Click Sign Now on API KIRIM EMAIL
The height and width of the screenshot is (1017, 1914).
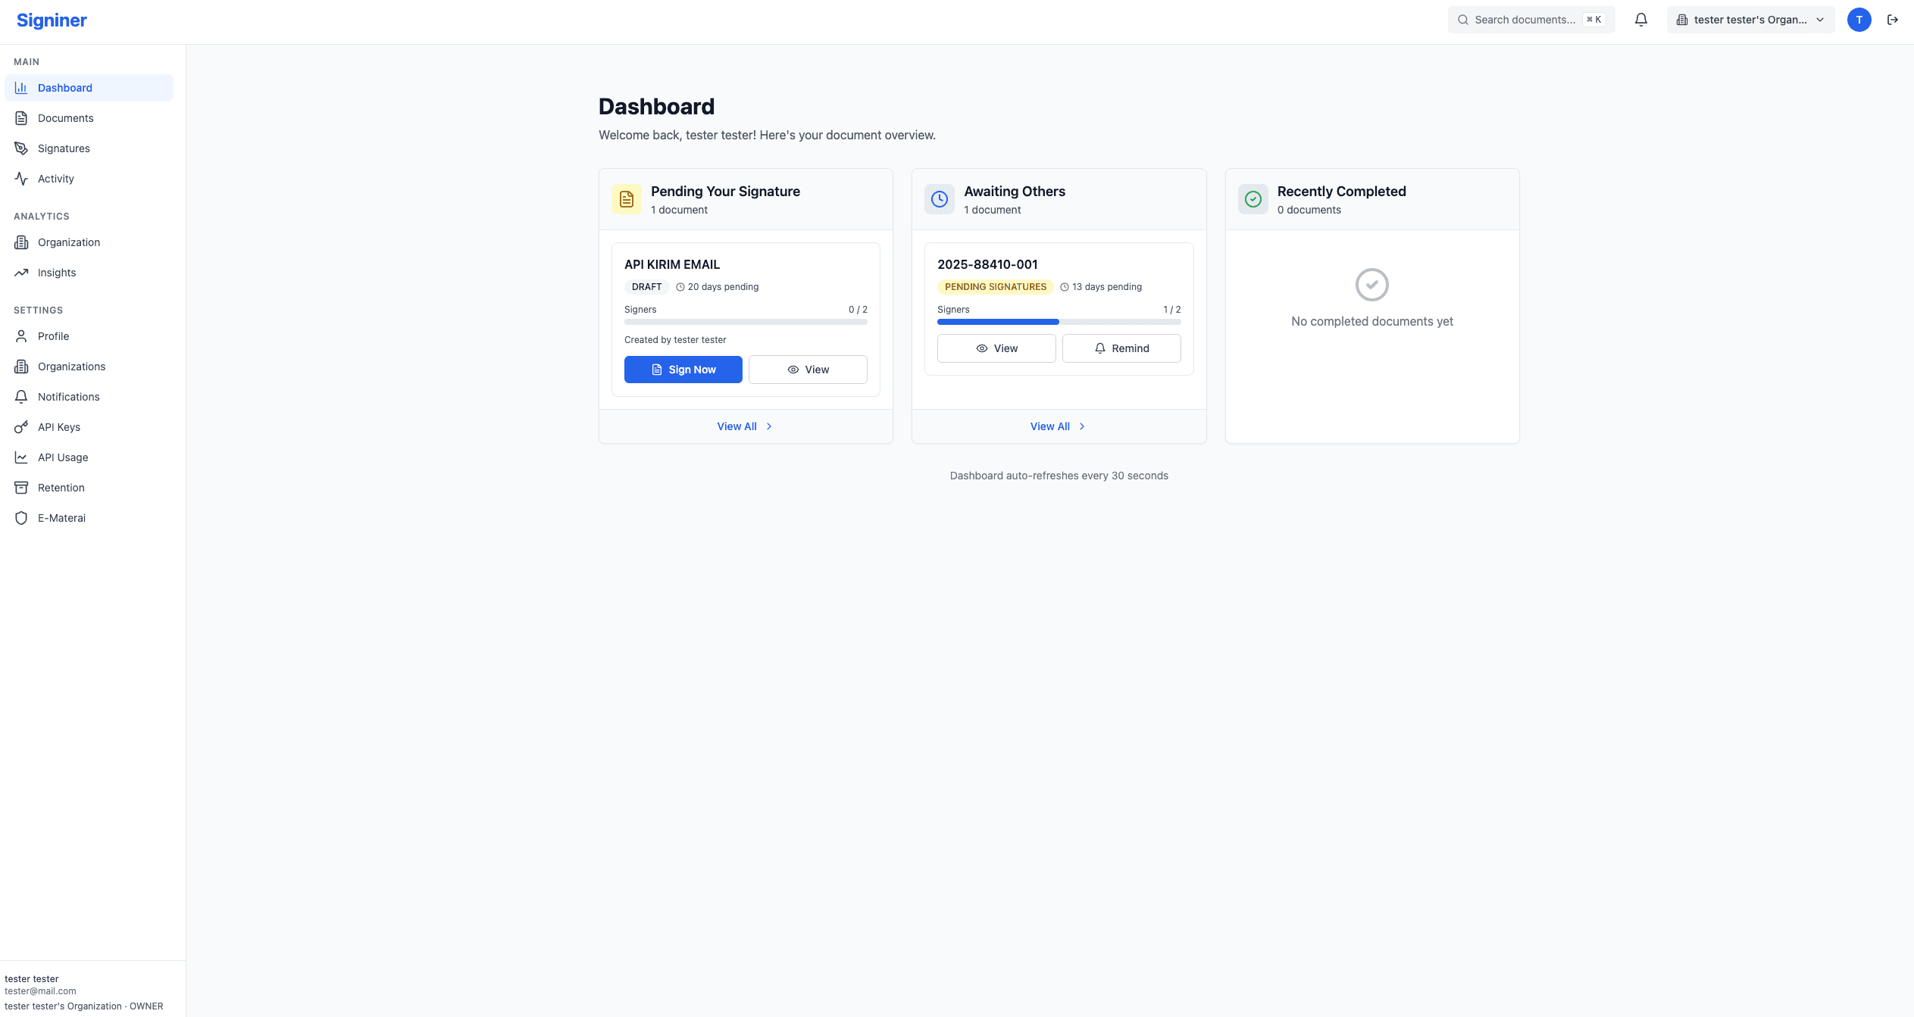click(x=683, y=370)
